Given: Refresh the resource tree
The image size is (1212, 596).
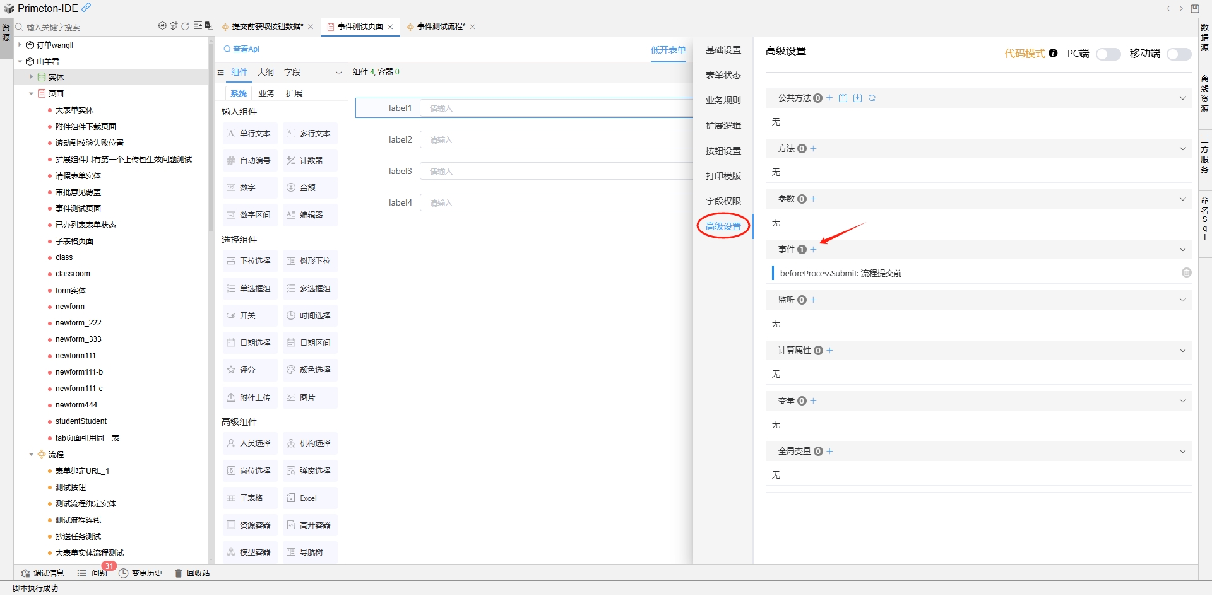Looking at the screenshot, I should (185, 26).
